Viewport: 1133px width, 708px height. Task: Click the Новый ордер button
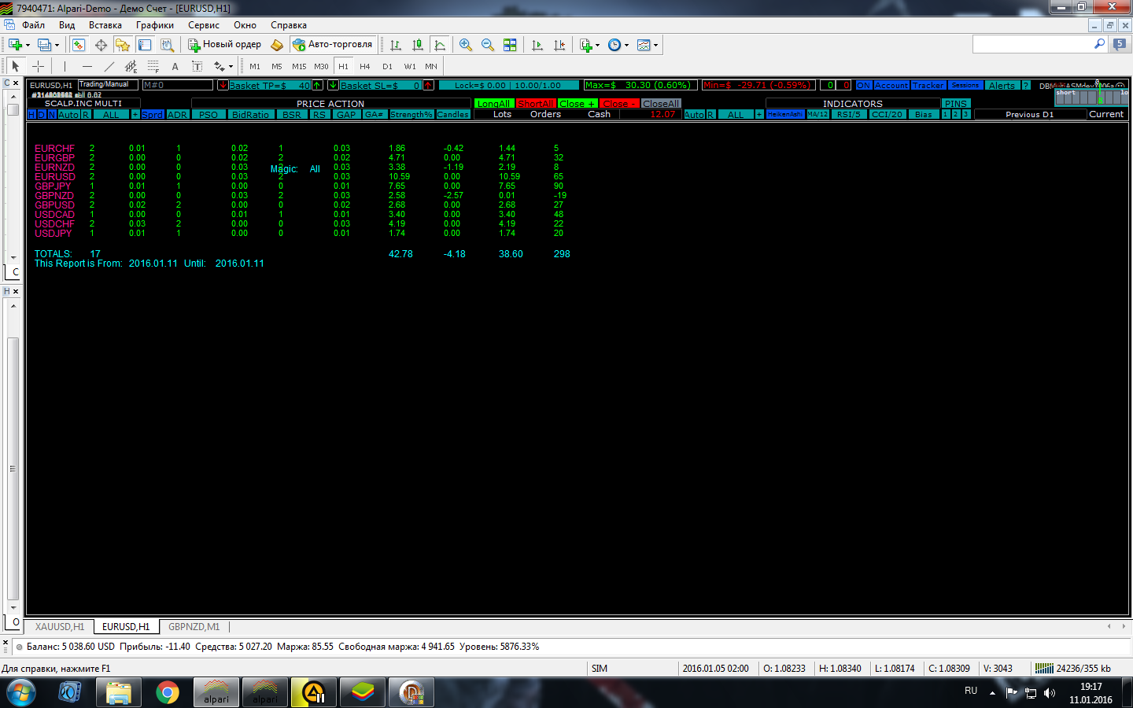coord(224,45)
